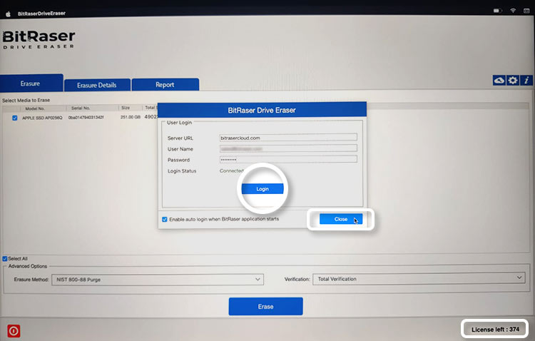
Task: Click the User Name input field
Action: point(288,148)
